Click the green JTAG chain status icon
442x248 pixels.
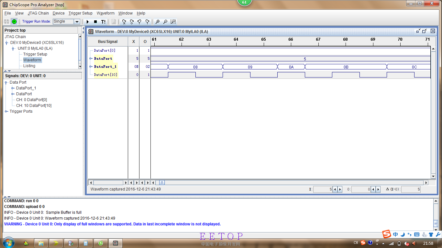14,22
